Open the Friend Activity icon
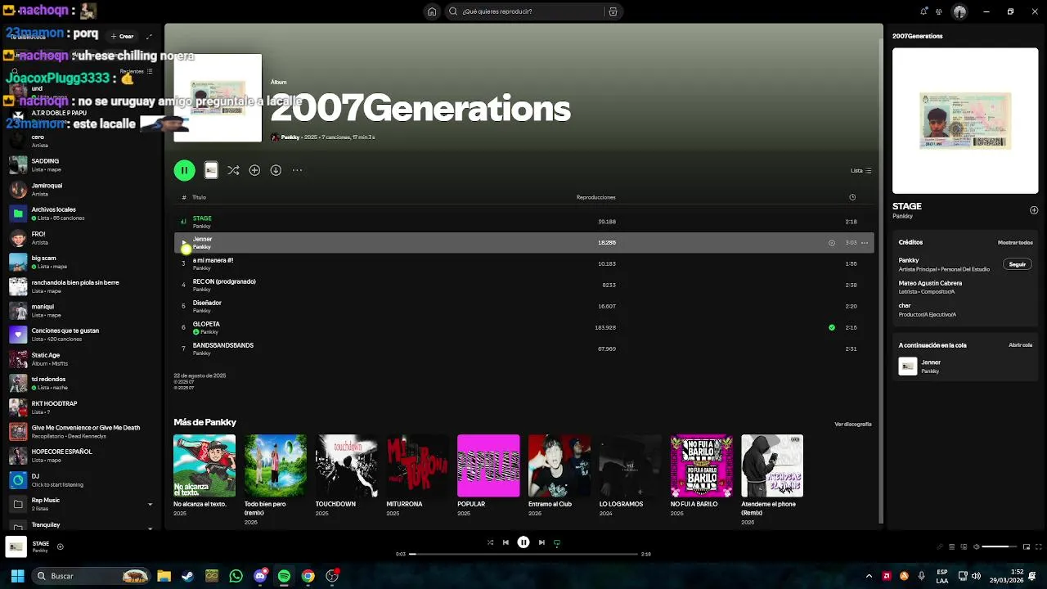The image size is (1047, 589). tap(939, 11)
